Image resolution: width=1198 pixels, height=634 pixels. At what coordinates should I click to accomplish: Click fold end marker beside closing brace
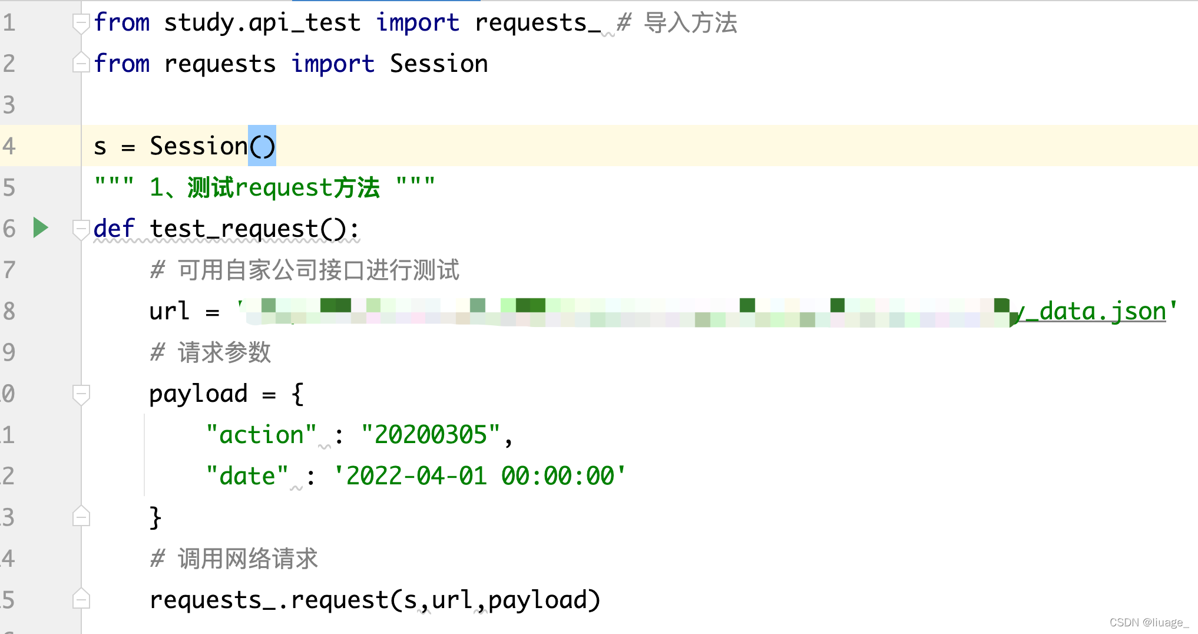81,516
